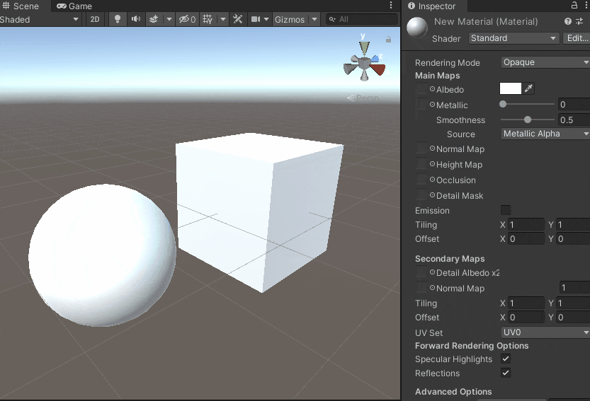
Task: Select Albedo texture picker circle
Action: (432, 89)
